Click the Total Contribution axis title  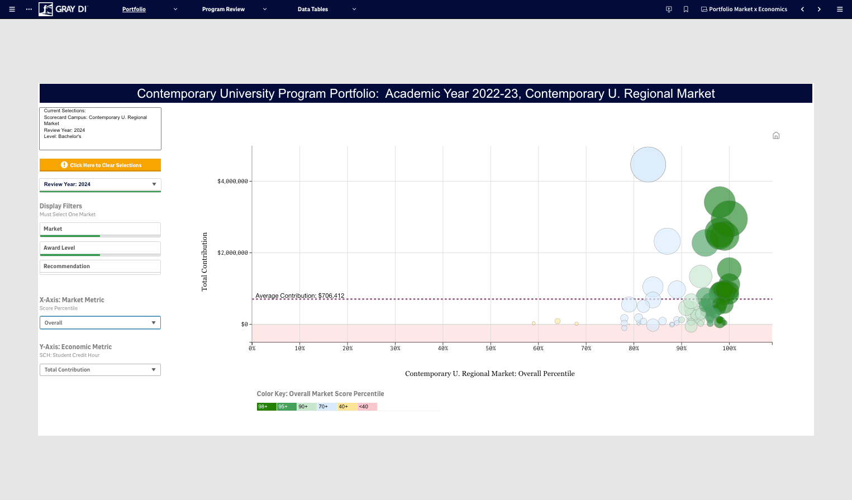(x=204, y=261)
